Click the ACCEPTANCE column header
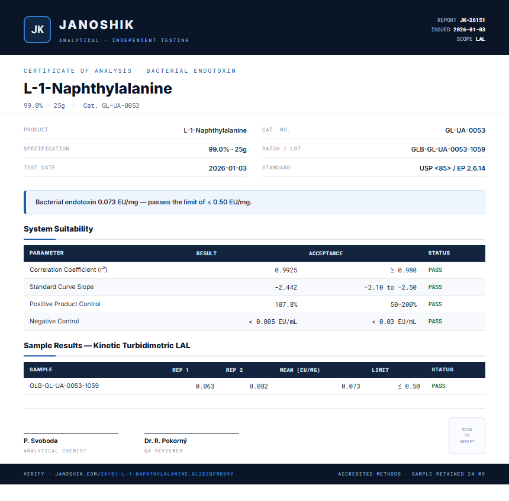Screen dimensions: 509x501 (326, 253)
